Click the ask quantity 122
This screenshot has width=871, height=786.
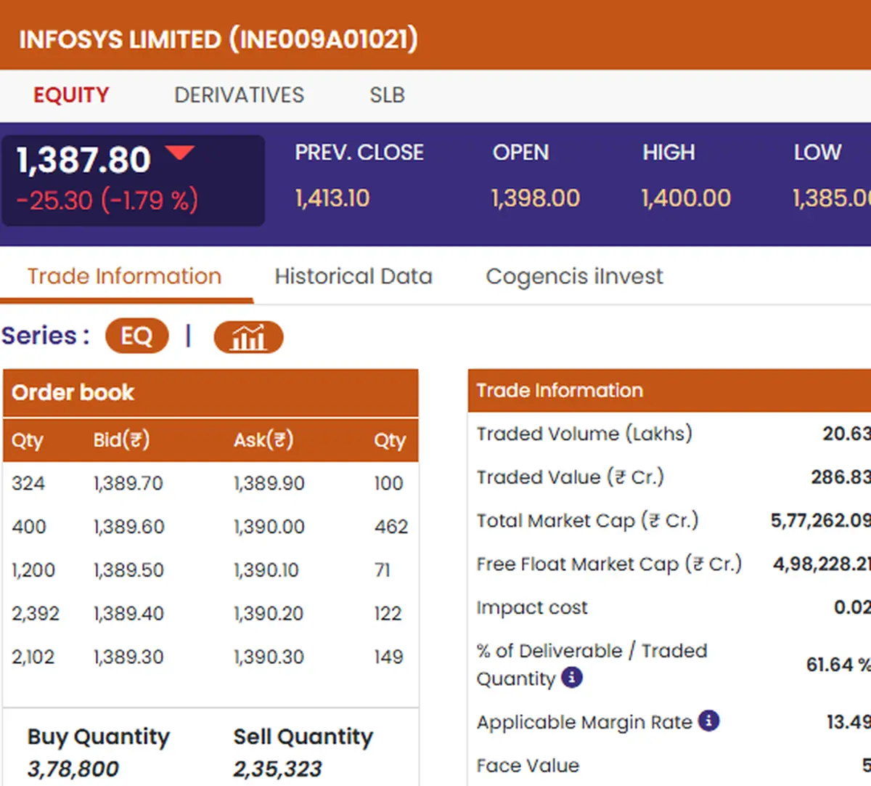(388, 614)
